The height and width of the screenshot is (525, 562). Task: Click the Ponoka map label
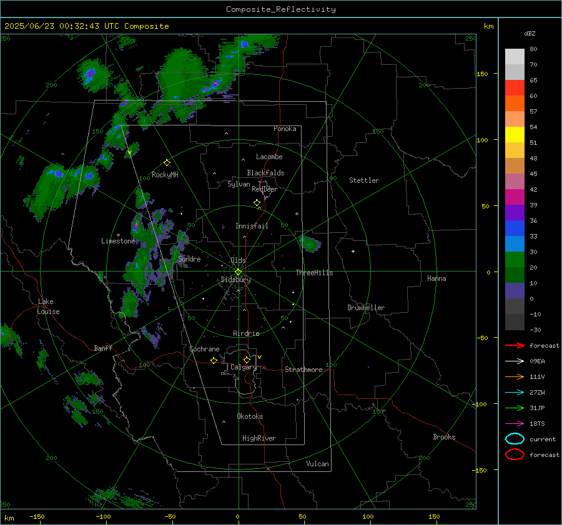pos(285,129)
